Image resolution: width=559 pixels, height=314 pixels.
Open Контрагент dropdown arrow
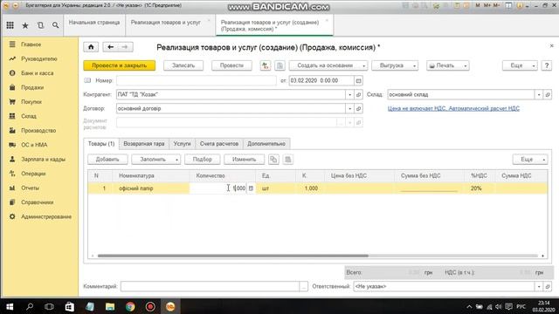click(x=349, y=95)
